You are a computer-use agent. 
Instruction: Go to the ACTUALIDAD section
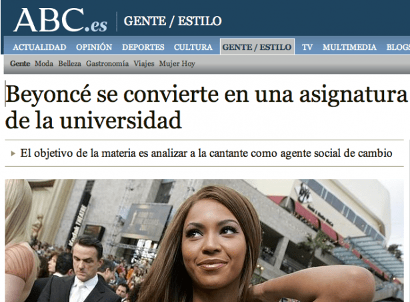39,47
